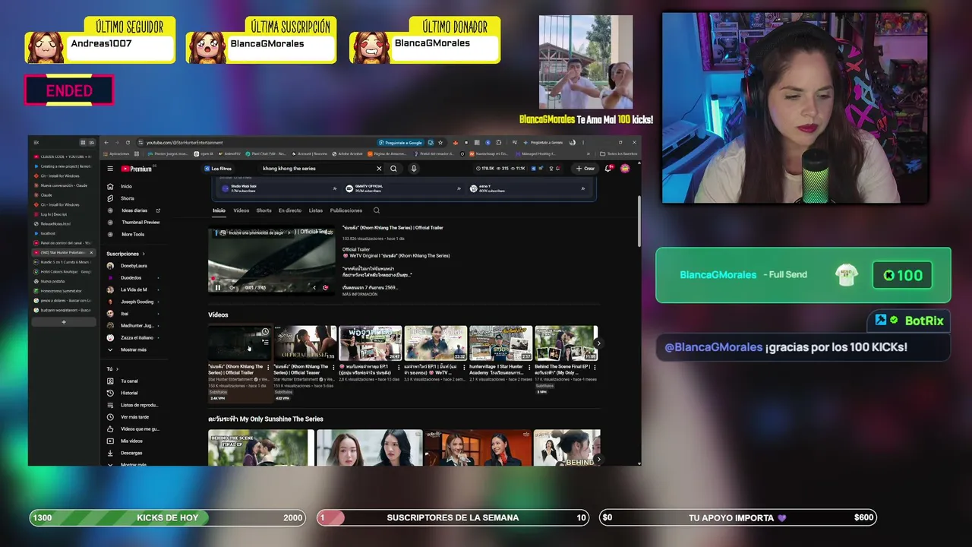Click the Crear button
This screenshot has width=972, height=547.
[585, 169]
